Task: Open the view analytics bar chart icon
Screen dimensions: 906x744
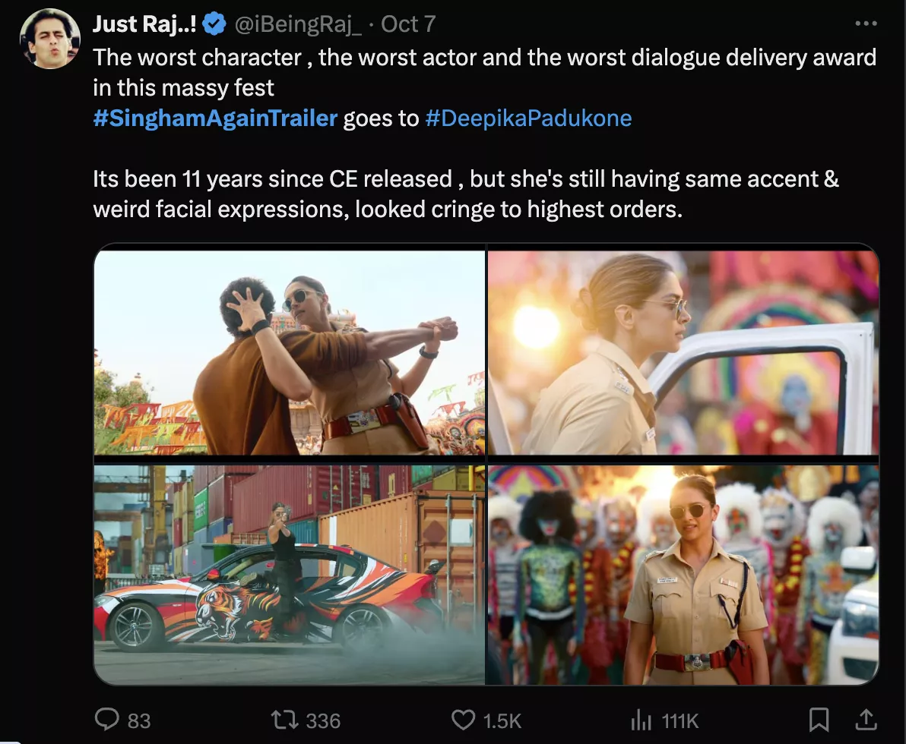Action: click(641, 720)
